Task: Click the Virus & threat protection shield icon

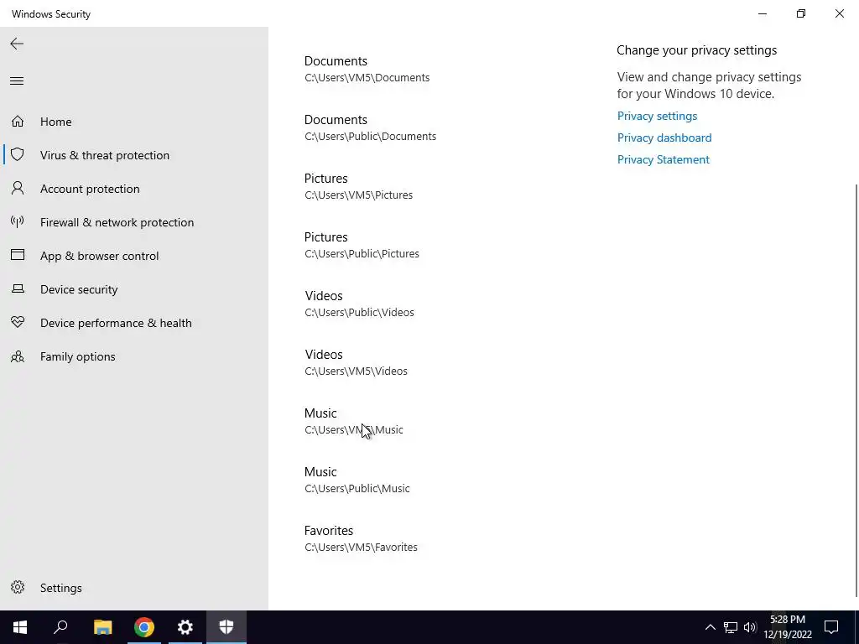Action: pos(18,154)
